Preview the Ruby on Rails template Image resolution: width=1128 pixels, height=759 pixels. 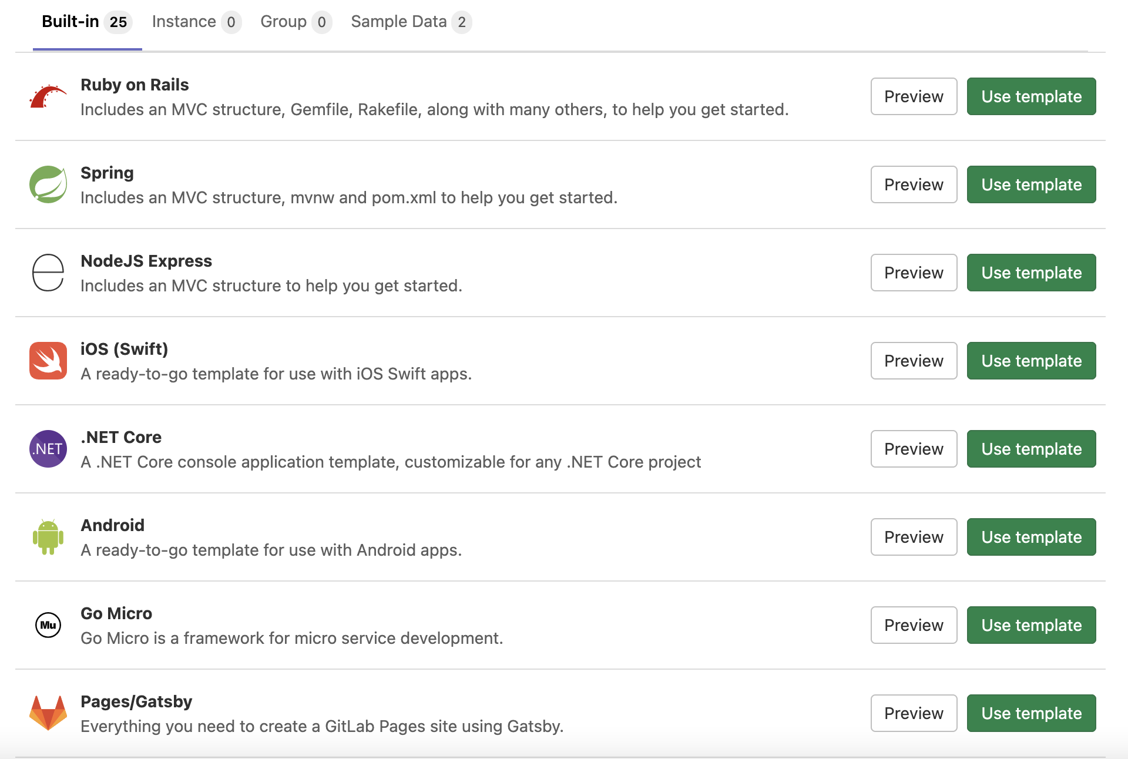[913, 96]
